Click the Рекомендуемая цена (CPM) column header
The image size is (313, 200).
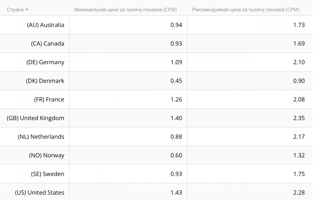246,10
